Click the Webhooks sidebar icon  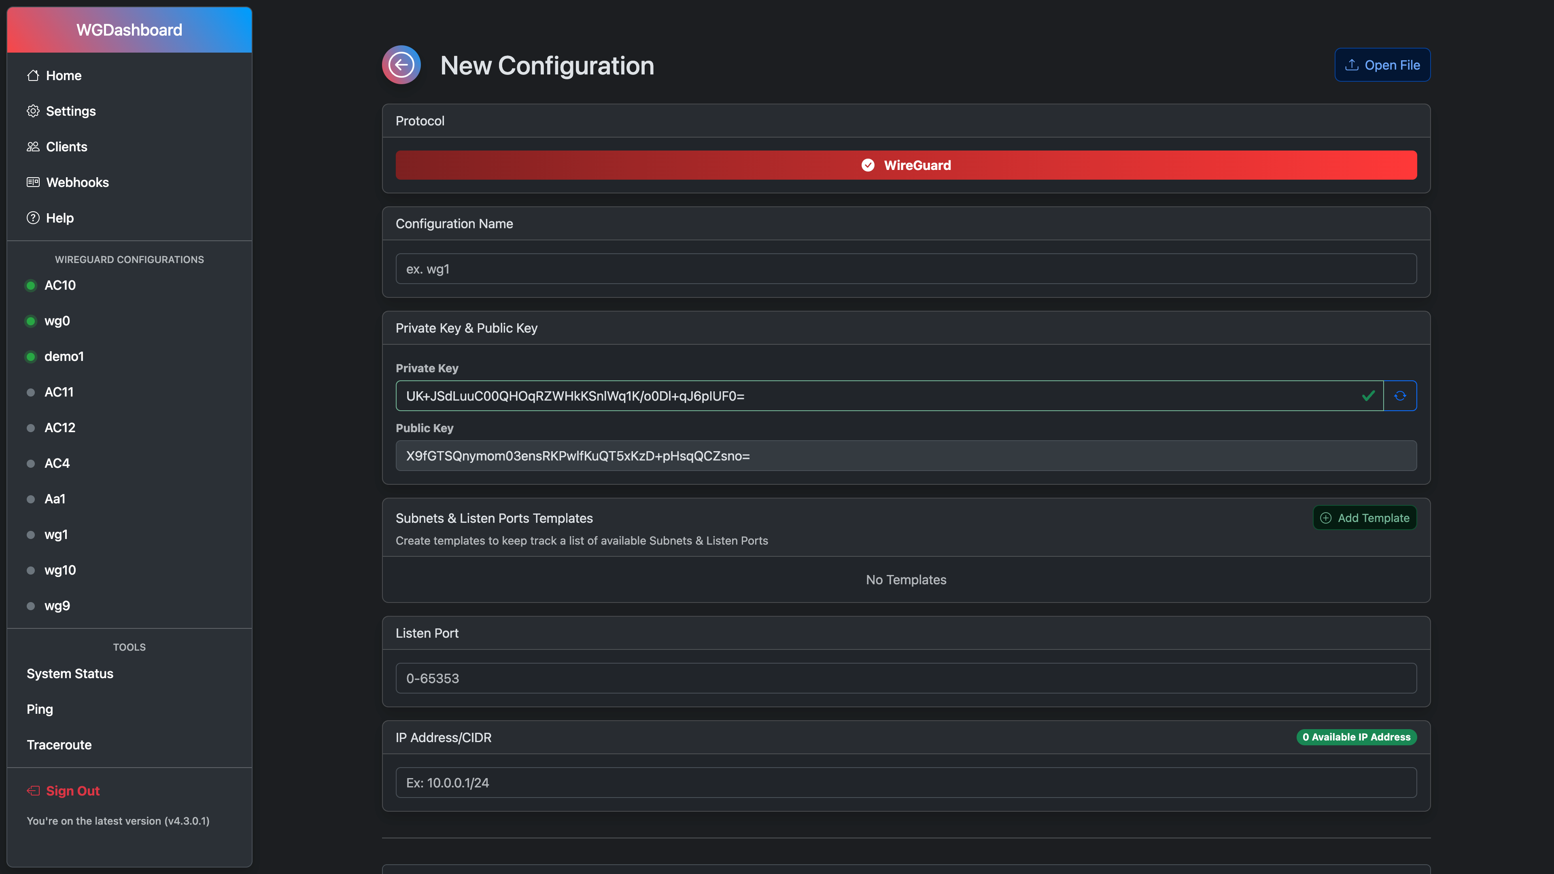(33, 182)
